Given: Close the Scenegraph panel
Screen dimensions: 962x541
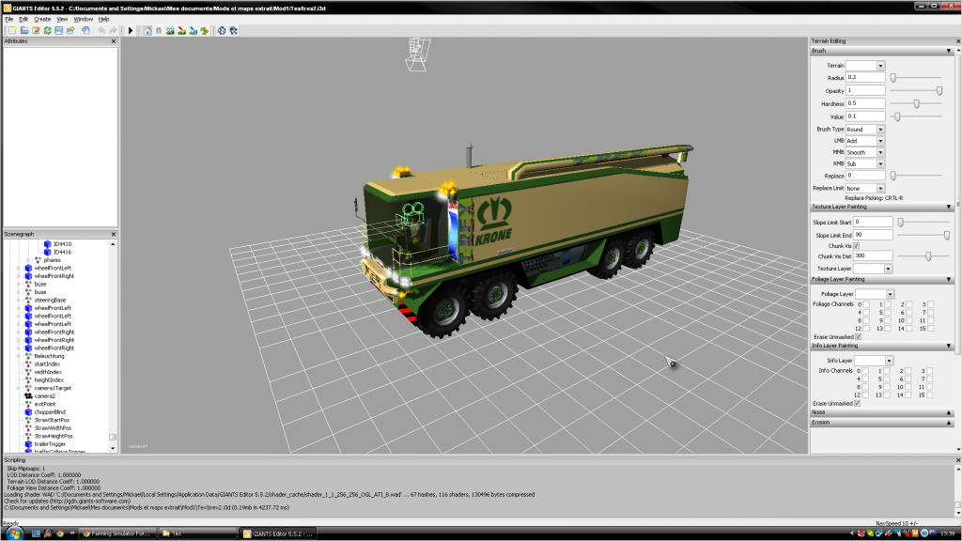Looking at the screenshot, I should [114, 234].
